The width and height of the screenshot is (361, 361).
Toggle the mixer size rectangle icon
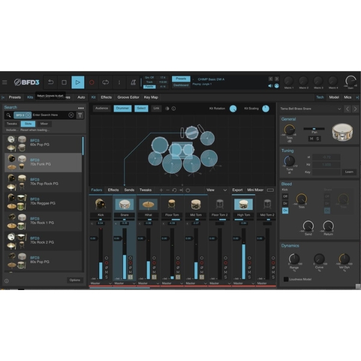[x=270, y=190]
